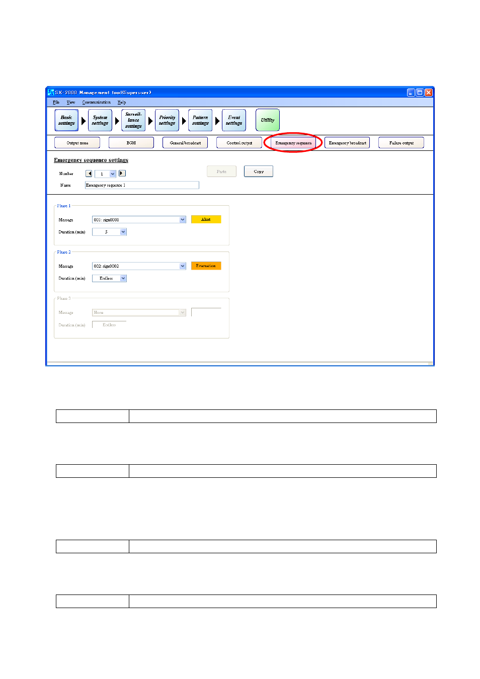Screen dimensions: 480x679
Task: Open the Utility section
Action: point(268,120)
